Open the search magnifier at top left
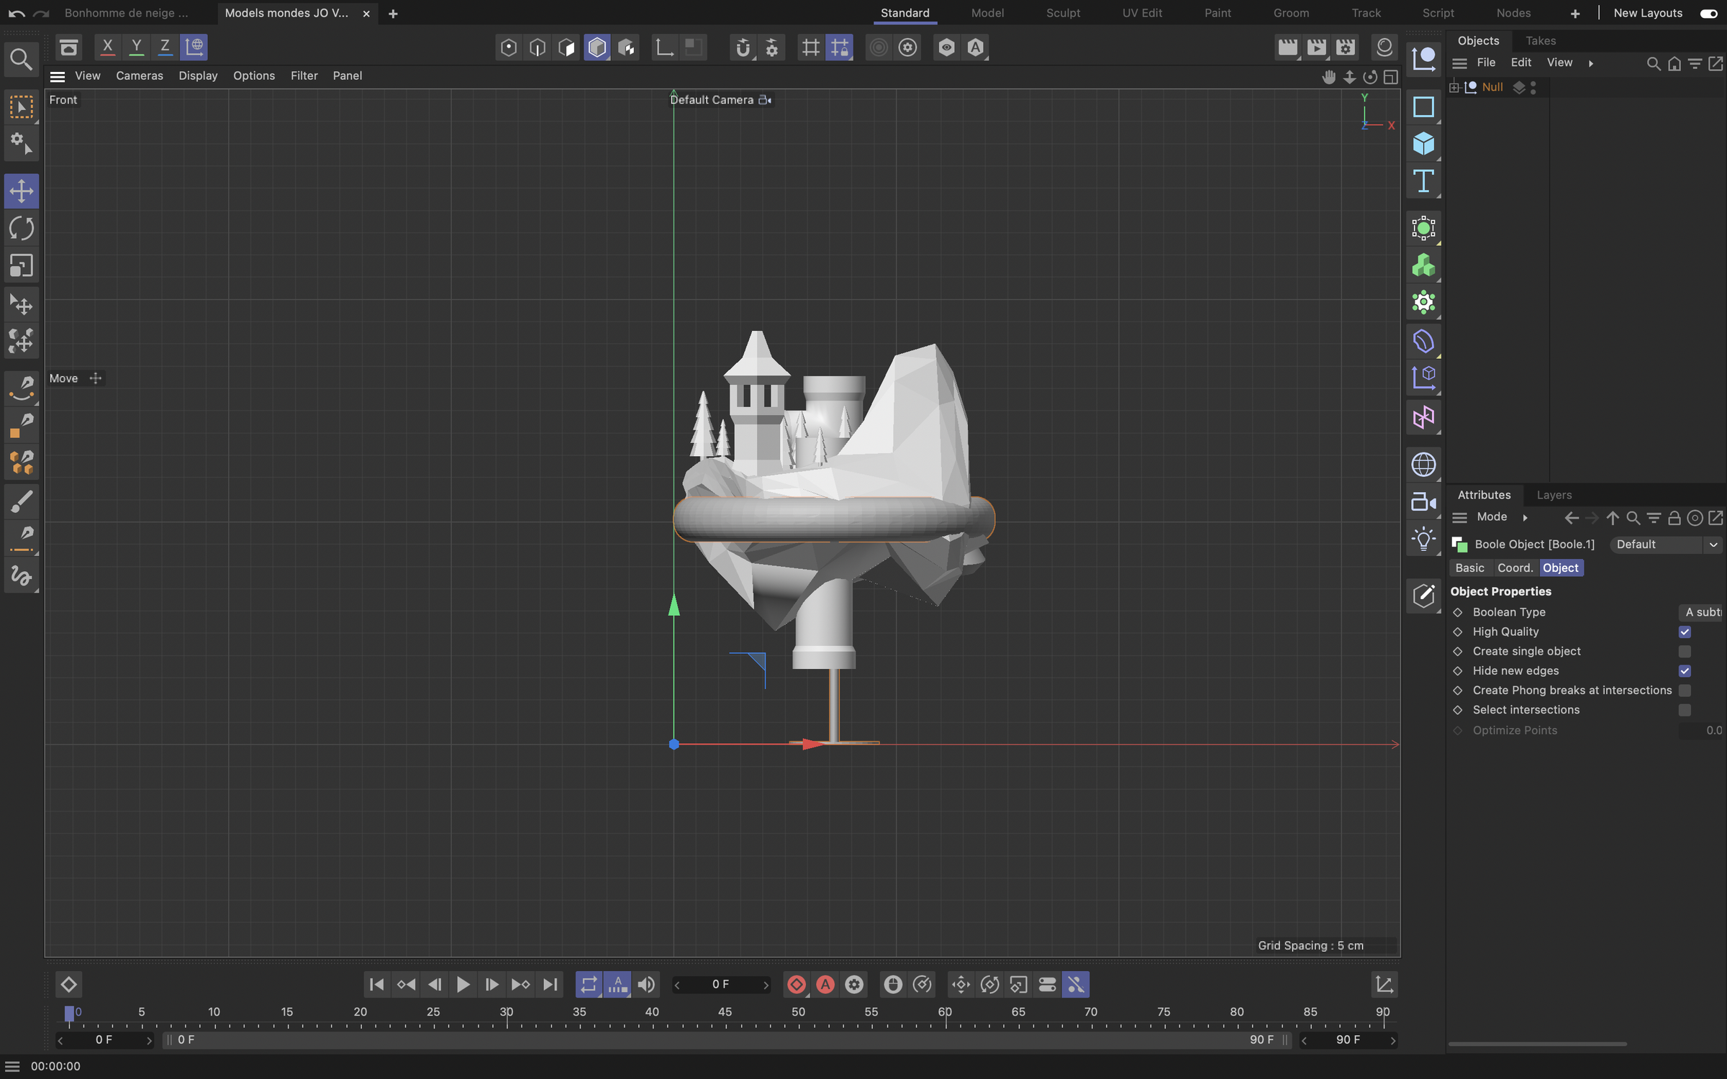This screenshot has width=1727, height=1079. click(21, 59)
